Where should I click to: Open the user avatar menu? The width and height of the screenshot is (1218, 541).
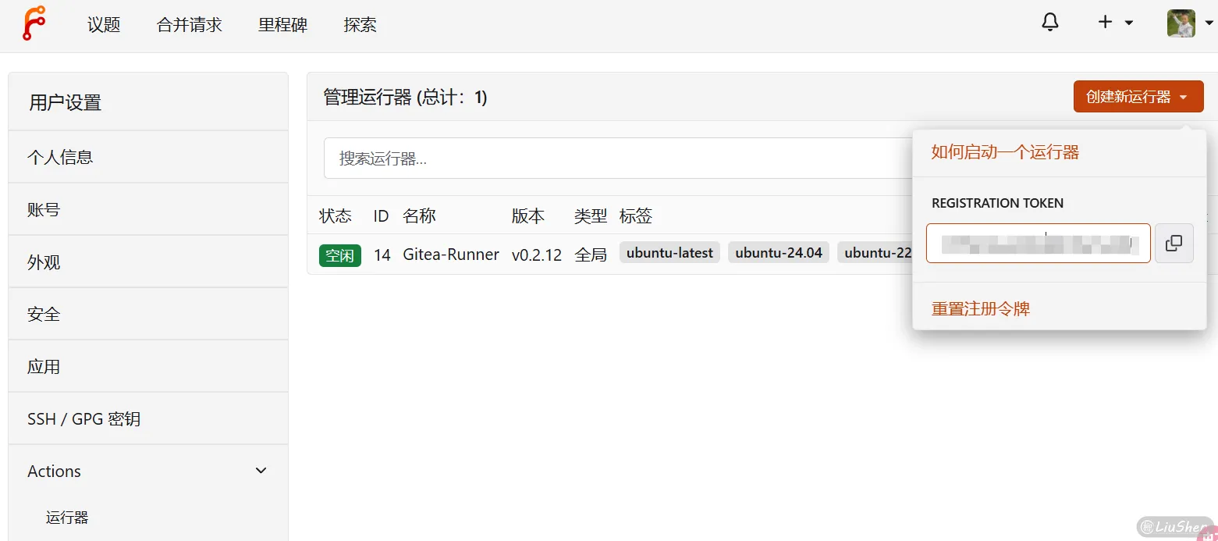(x=1181, y=23)
